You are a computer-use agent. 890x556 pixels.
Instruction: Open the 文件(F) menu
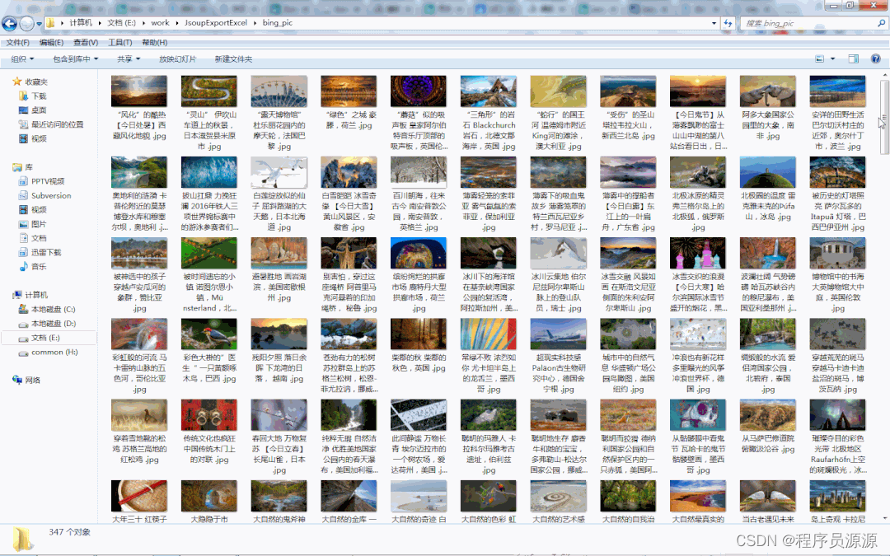pos(17,43)
